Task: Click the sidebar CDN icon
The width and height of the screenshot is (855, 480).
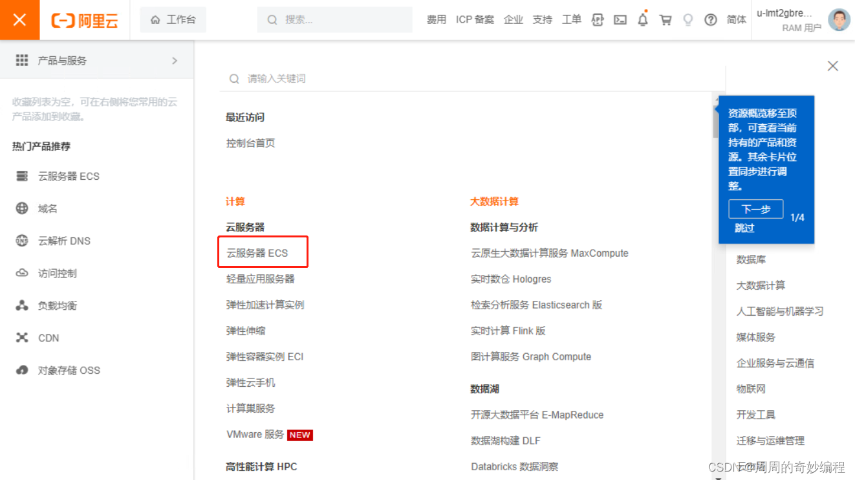Action: (x=22, y=338)
